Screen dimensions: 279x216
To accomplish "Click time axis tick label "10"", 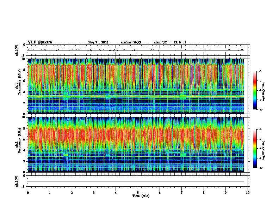I will click(248, 193).
